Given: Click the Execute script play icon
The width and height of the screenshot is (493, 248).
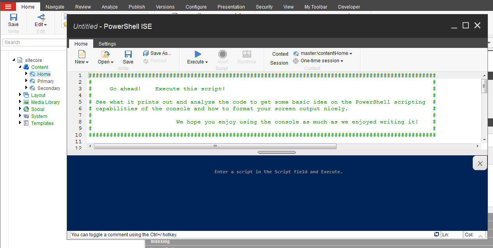Looking at the screenshot, I should [x=198, y=55].
